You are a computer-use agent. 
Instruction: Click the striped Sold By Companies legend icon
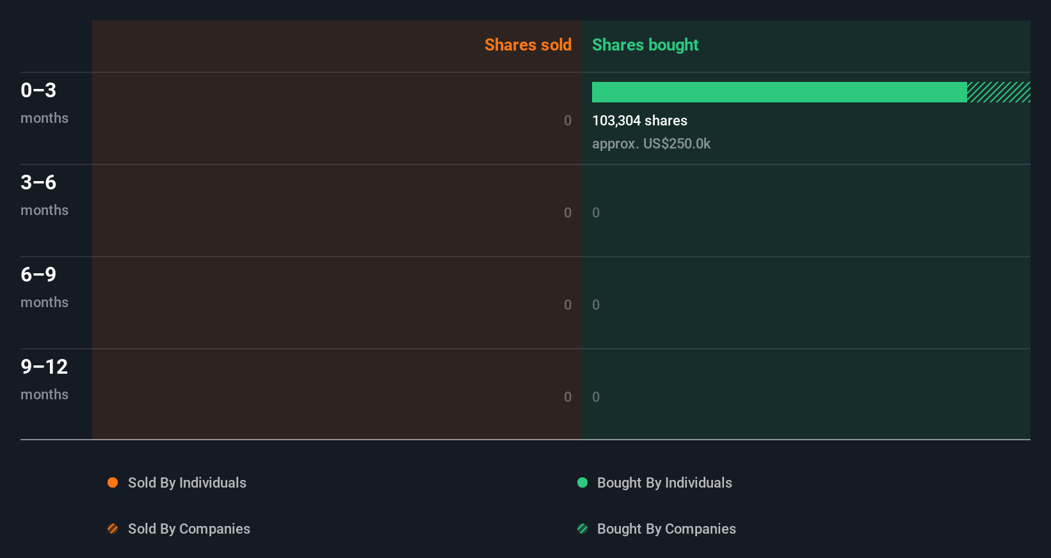113,529
